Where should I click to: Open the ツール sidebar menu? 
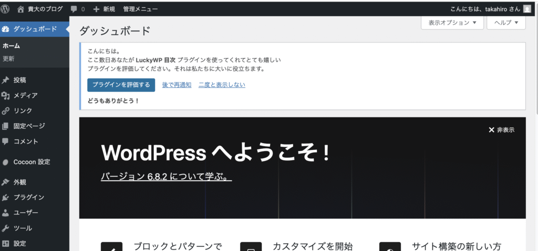tap(35, 228)
